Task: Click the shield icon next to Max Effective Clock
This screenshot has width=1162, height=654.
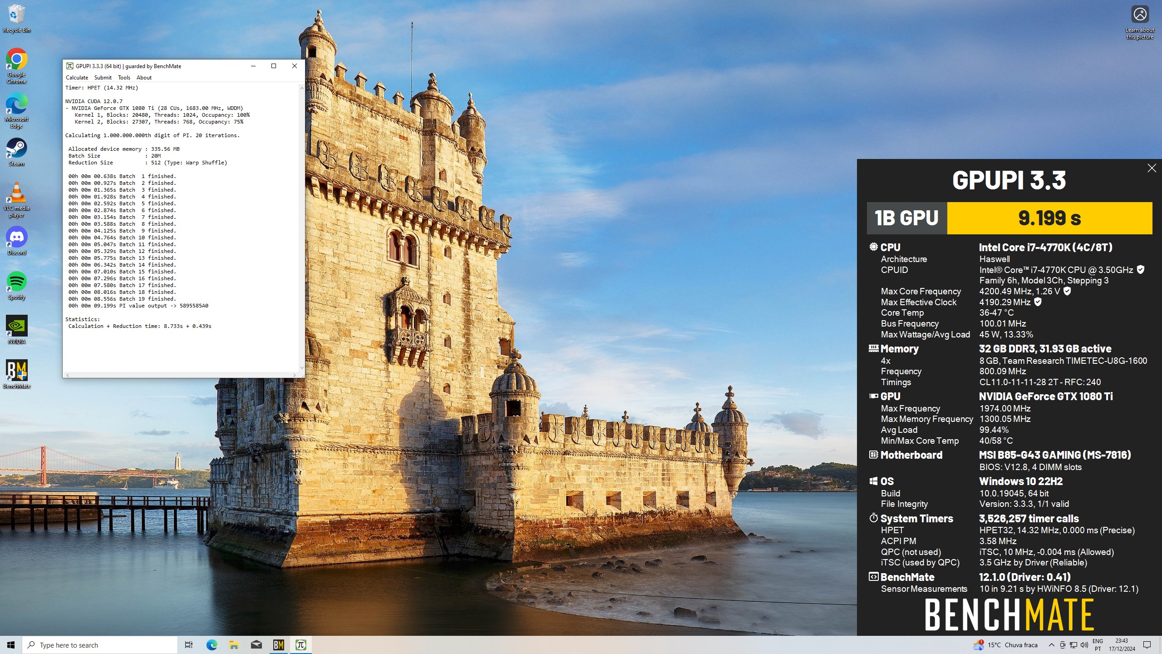Action: 1038,302
